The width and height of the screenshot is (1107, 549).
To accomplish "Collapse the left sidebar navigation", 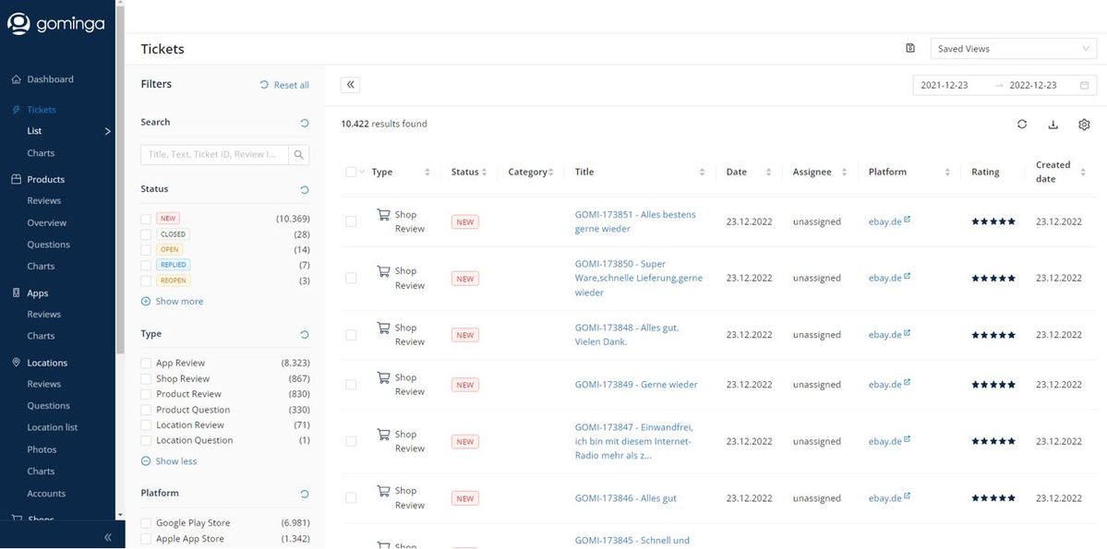I will point(108,537).
